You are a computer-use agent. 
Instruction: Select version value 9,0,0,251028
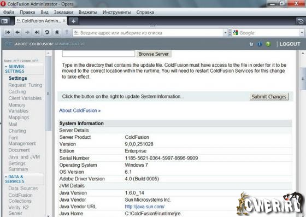point(139,144)
